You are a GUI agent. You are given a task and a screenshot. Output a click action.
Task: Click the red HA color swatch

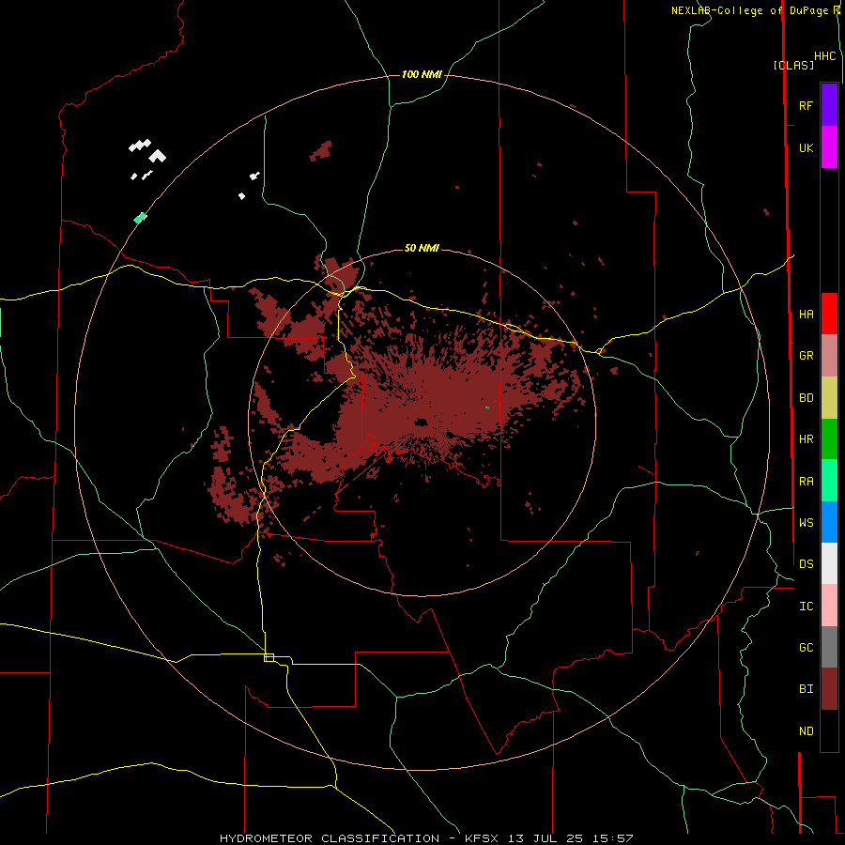coord(829,314)
